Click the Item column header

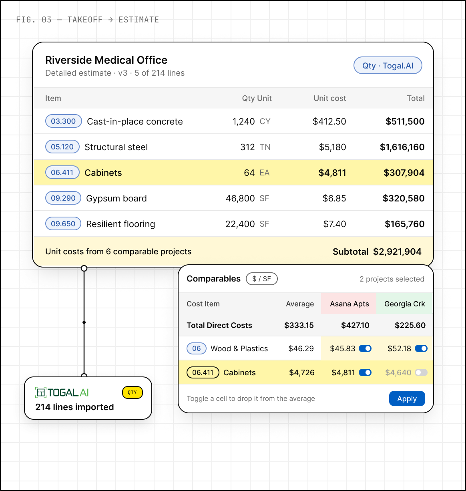point(53,98)
